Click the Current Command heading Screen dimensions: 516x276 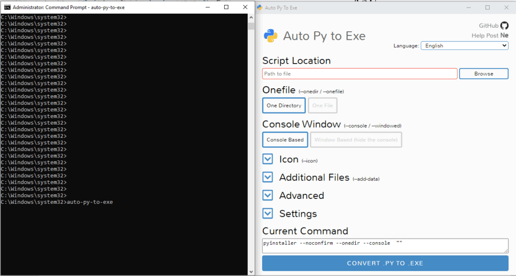[305, 231]
